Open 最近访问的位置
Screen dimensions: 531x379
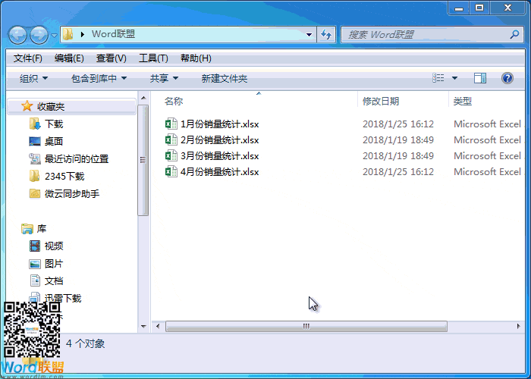pos(77,159)
